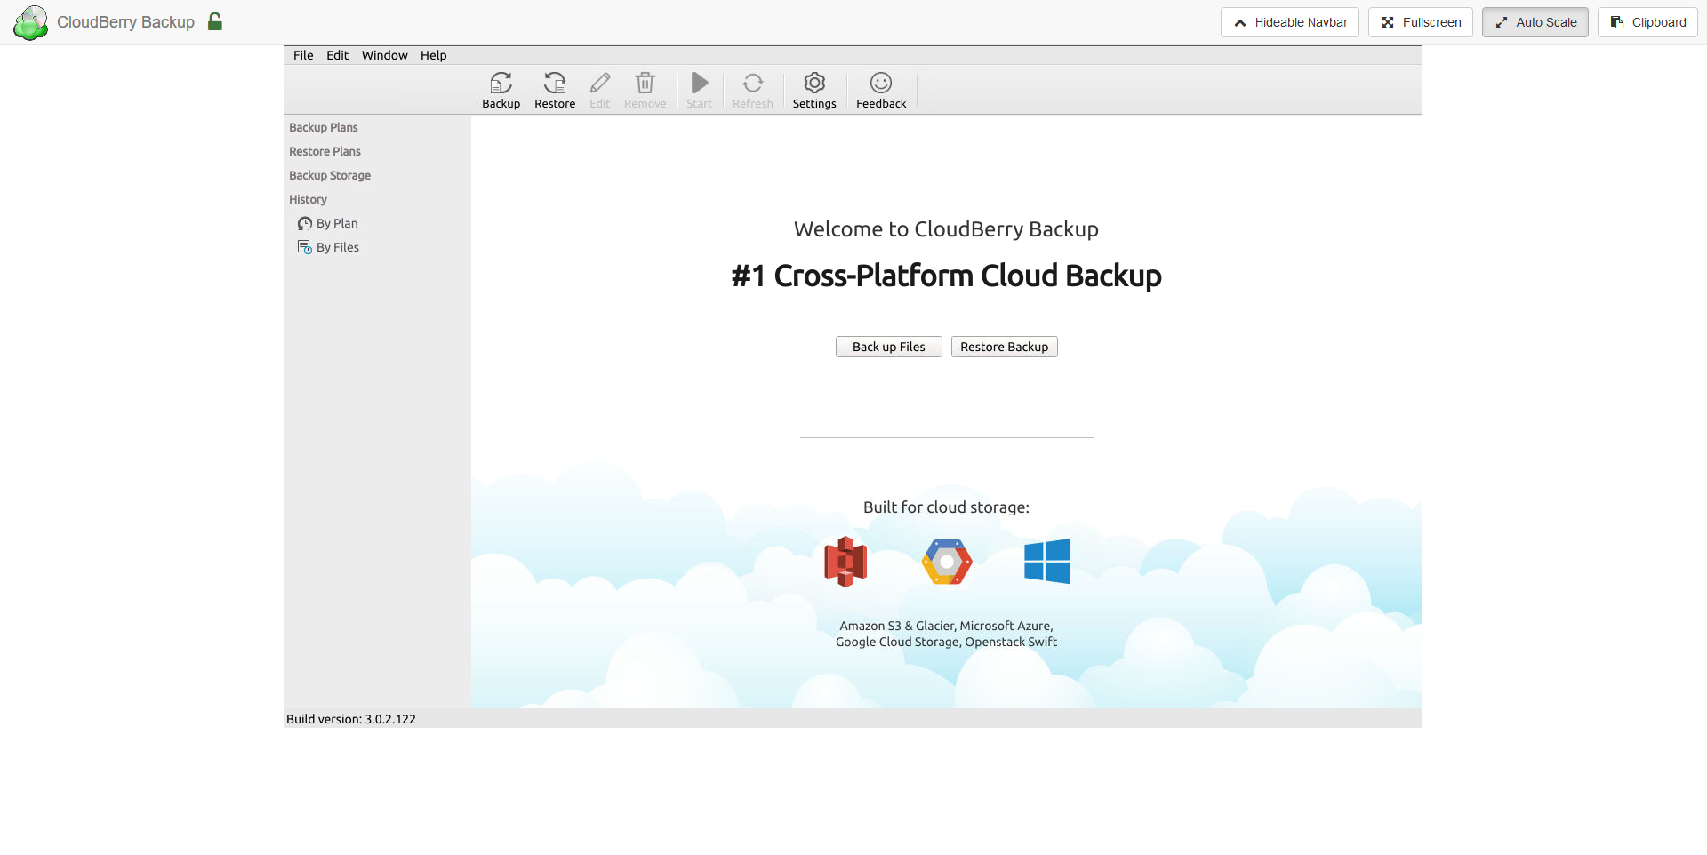Image resolution: width=1707 pixels, height=855 pixels.
Task: Click the Microsoft Azure Windows logo
Action: click(1047, 561)
